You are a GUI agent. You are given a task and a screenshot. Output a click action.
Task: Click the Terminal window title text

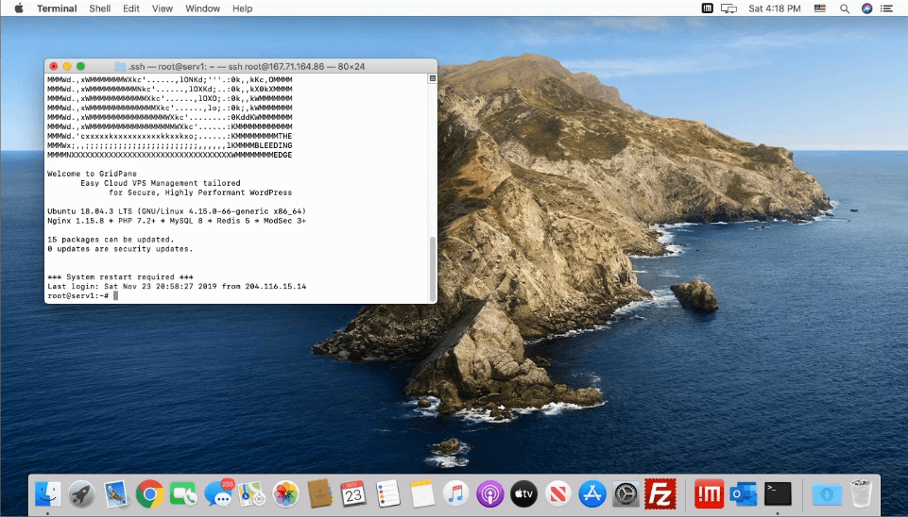tap(247, 66)
